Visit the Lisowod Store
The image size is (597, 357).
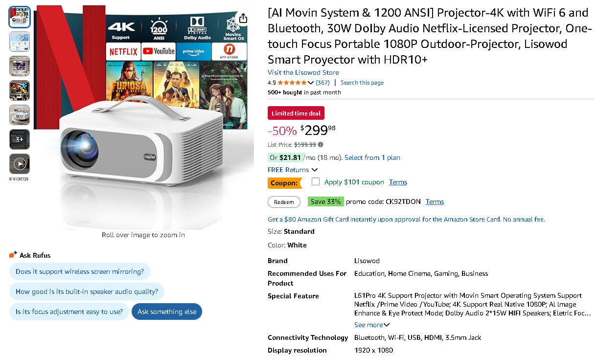[302, 72]
